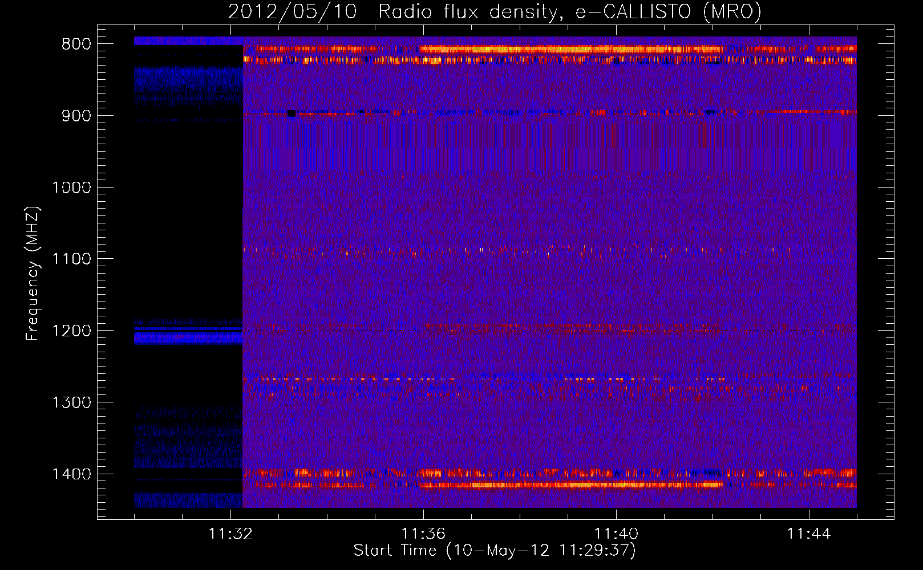Click the 1000 frequency tick label
923x570 pixels.
[71, 188]
